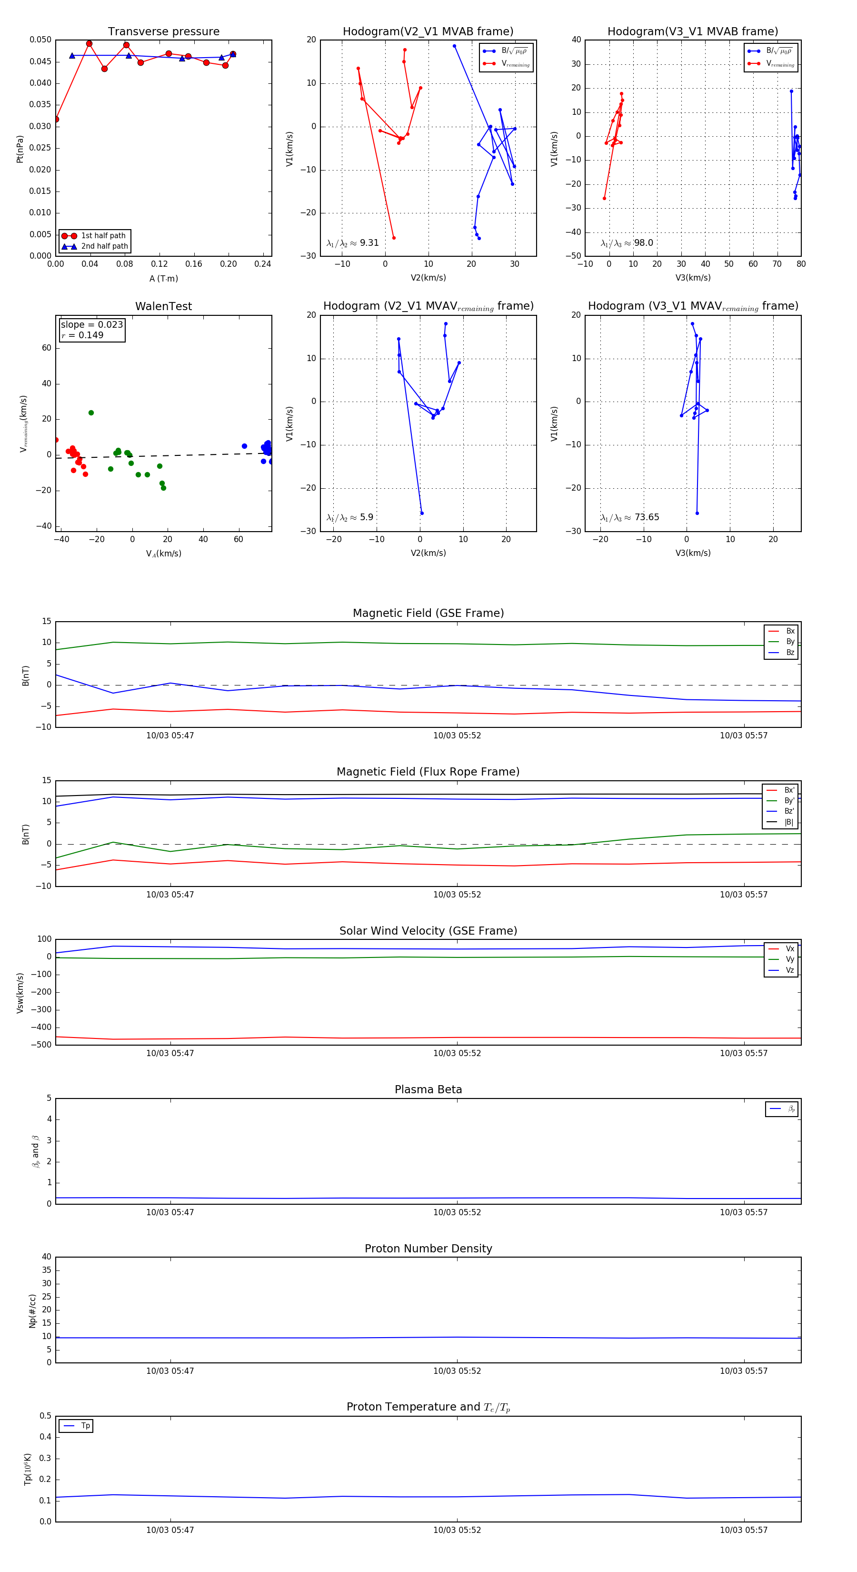The width and height of the screenshot is (857, 1572).
Task: Select |B| in the Flux Rope Frame legend
Action: tap(781, 822)
